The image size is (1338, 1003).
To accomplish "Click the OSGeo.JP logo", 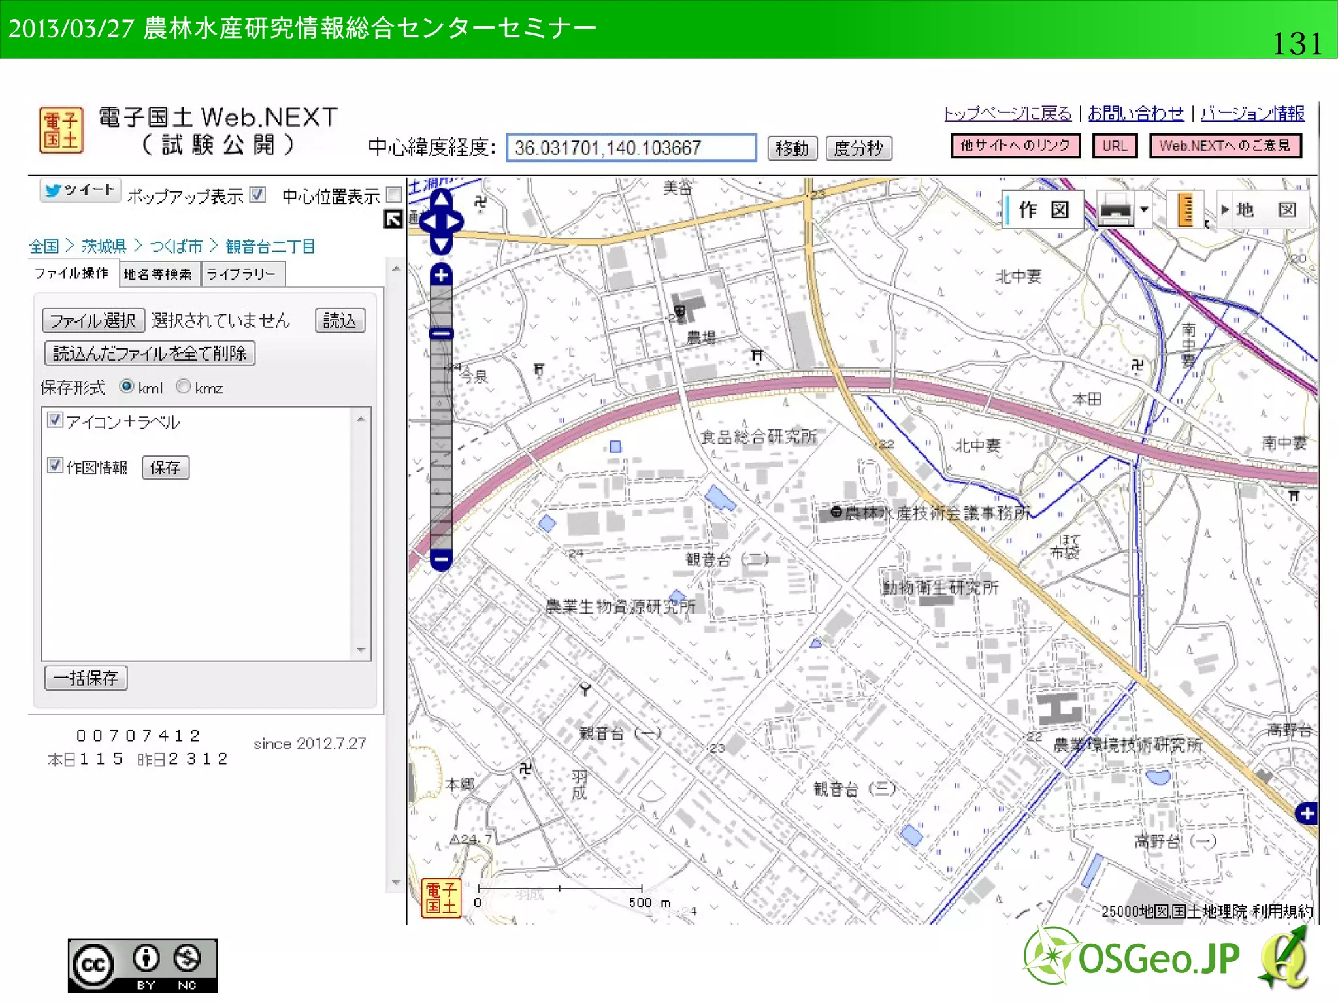I will (x=1132, y=957).
